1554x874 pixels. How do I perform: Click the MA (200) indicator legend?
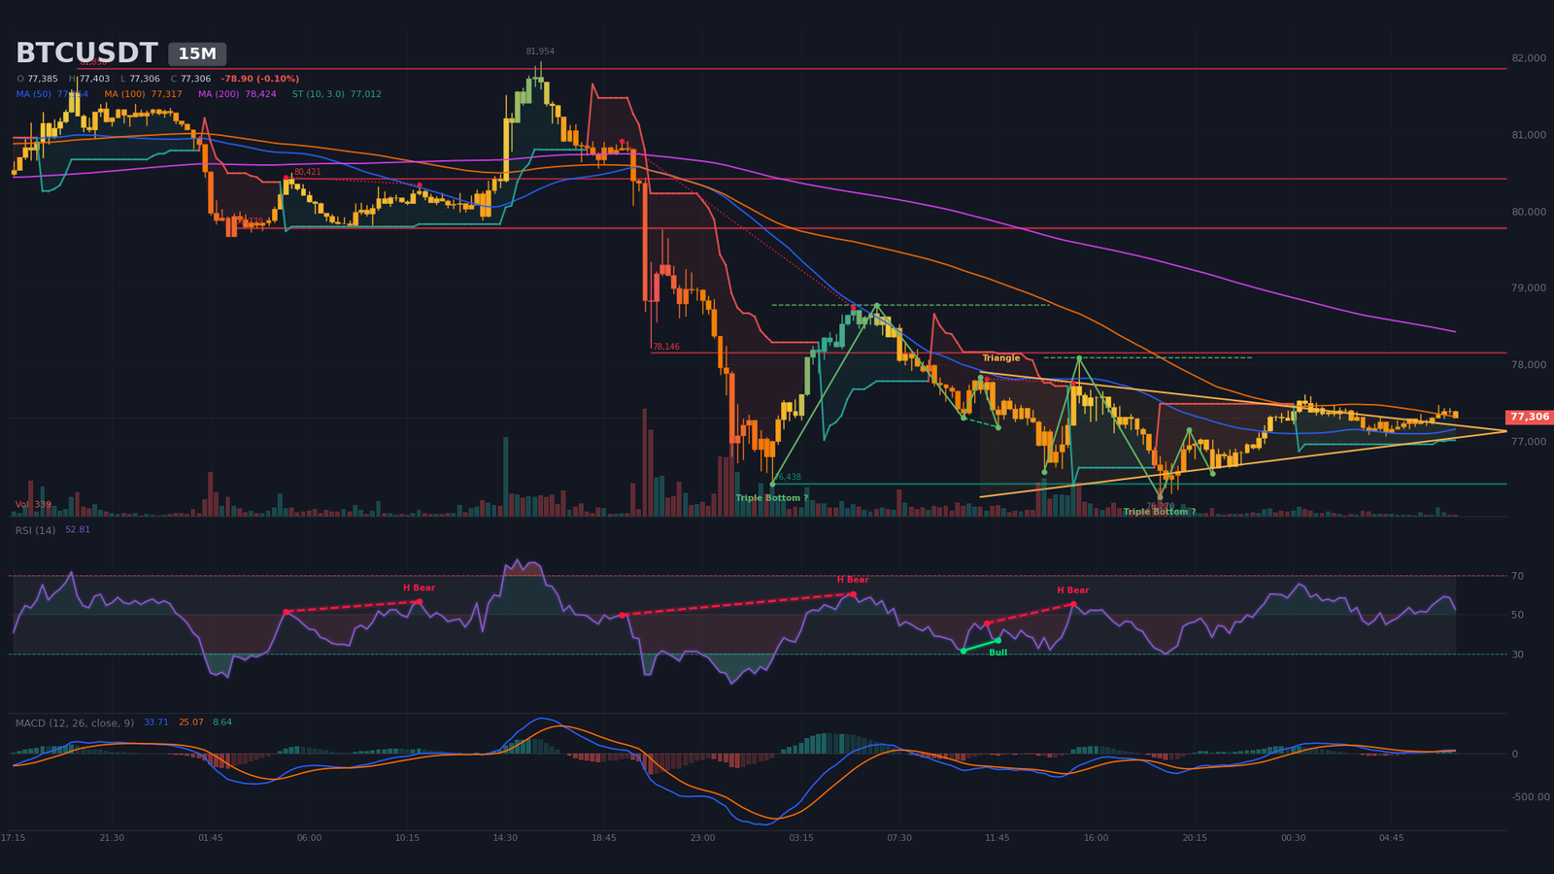(x=237, y=94)
